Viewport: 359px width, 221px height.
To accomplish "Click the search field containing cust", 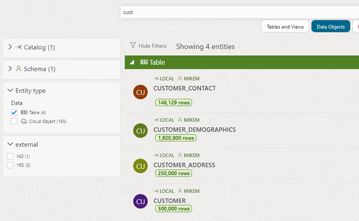I will [x=240, y=12].
